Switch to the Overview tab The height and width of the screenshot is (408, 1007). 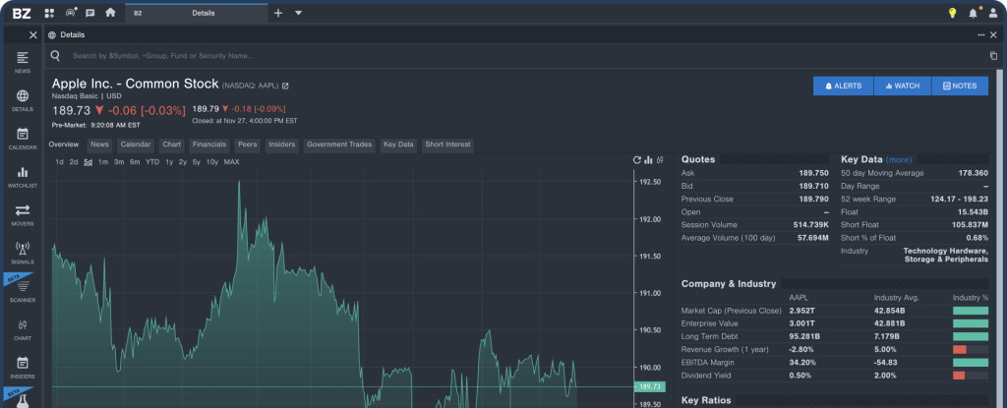tap(64, 145)
